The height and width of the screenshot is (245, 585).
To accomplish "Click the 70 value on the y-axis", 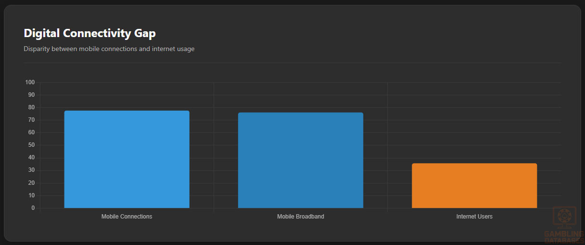I will tap(31, 120).
